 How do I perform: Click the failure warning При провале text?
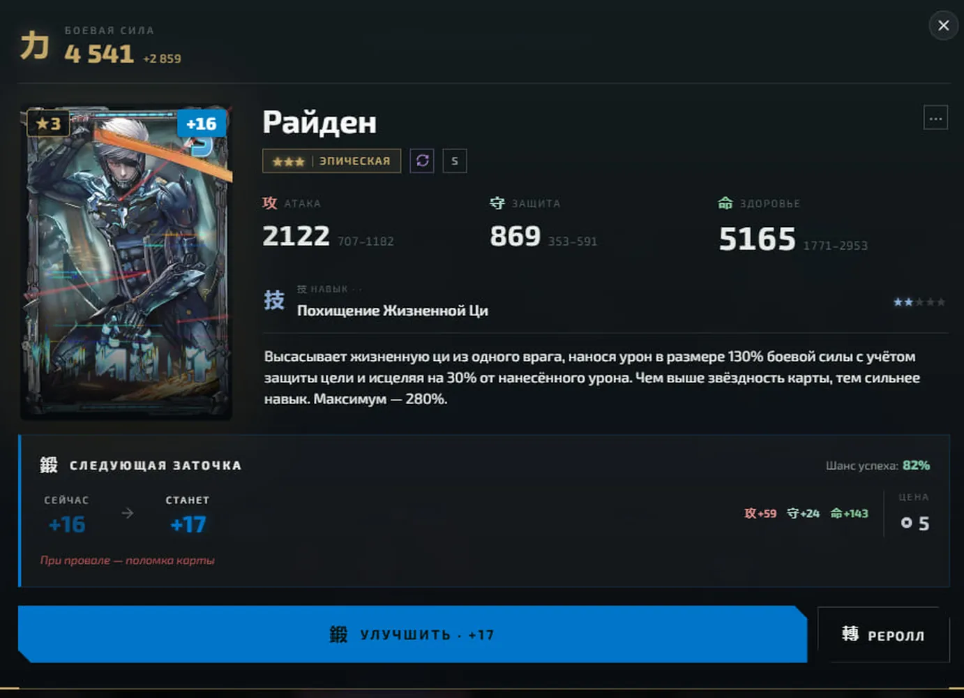coord(127,560)
